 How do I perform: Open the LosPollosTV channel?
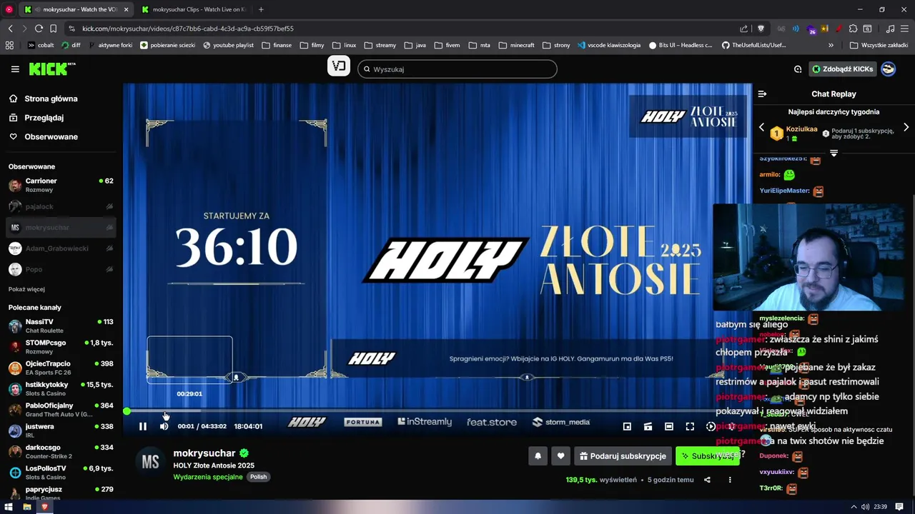pyautogui.click(x=61, y=472)
